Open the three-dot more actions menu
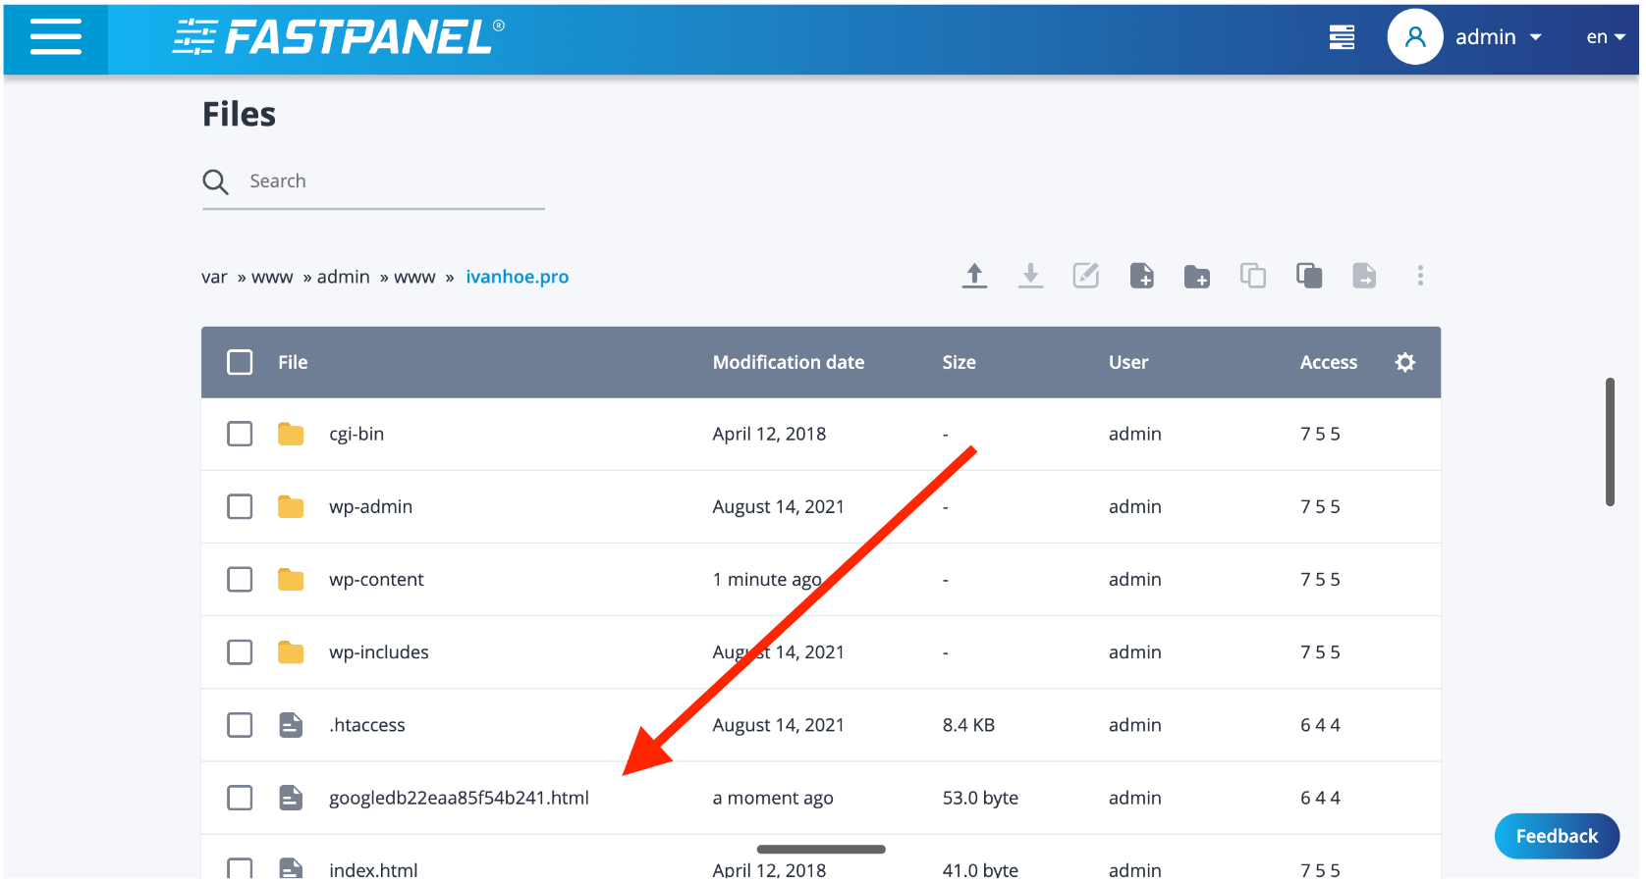 tap(1421, 276)
